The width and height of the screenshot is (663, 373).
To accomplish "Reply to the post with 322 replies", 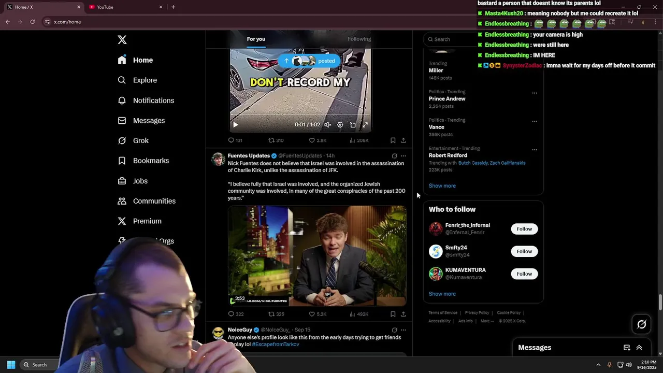I will click(x=236, y=314).
